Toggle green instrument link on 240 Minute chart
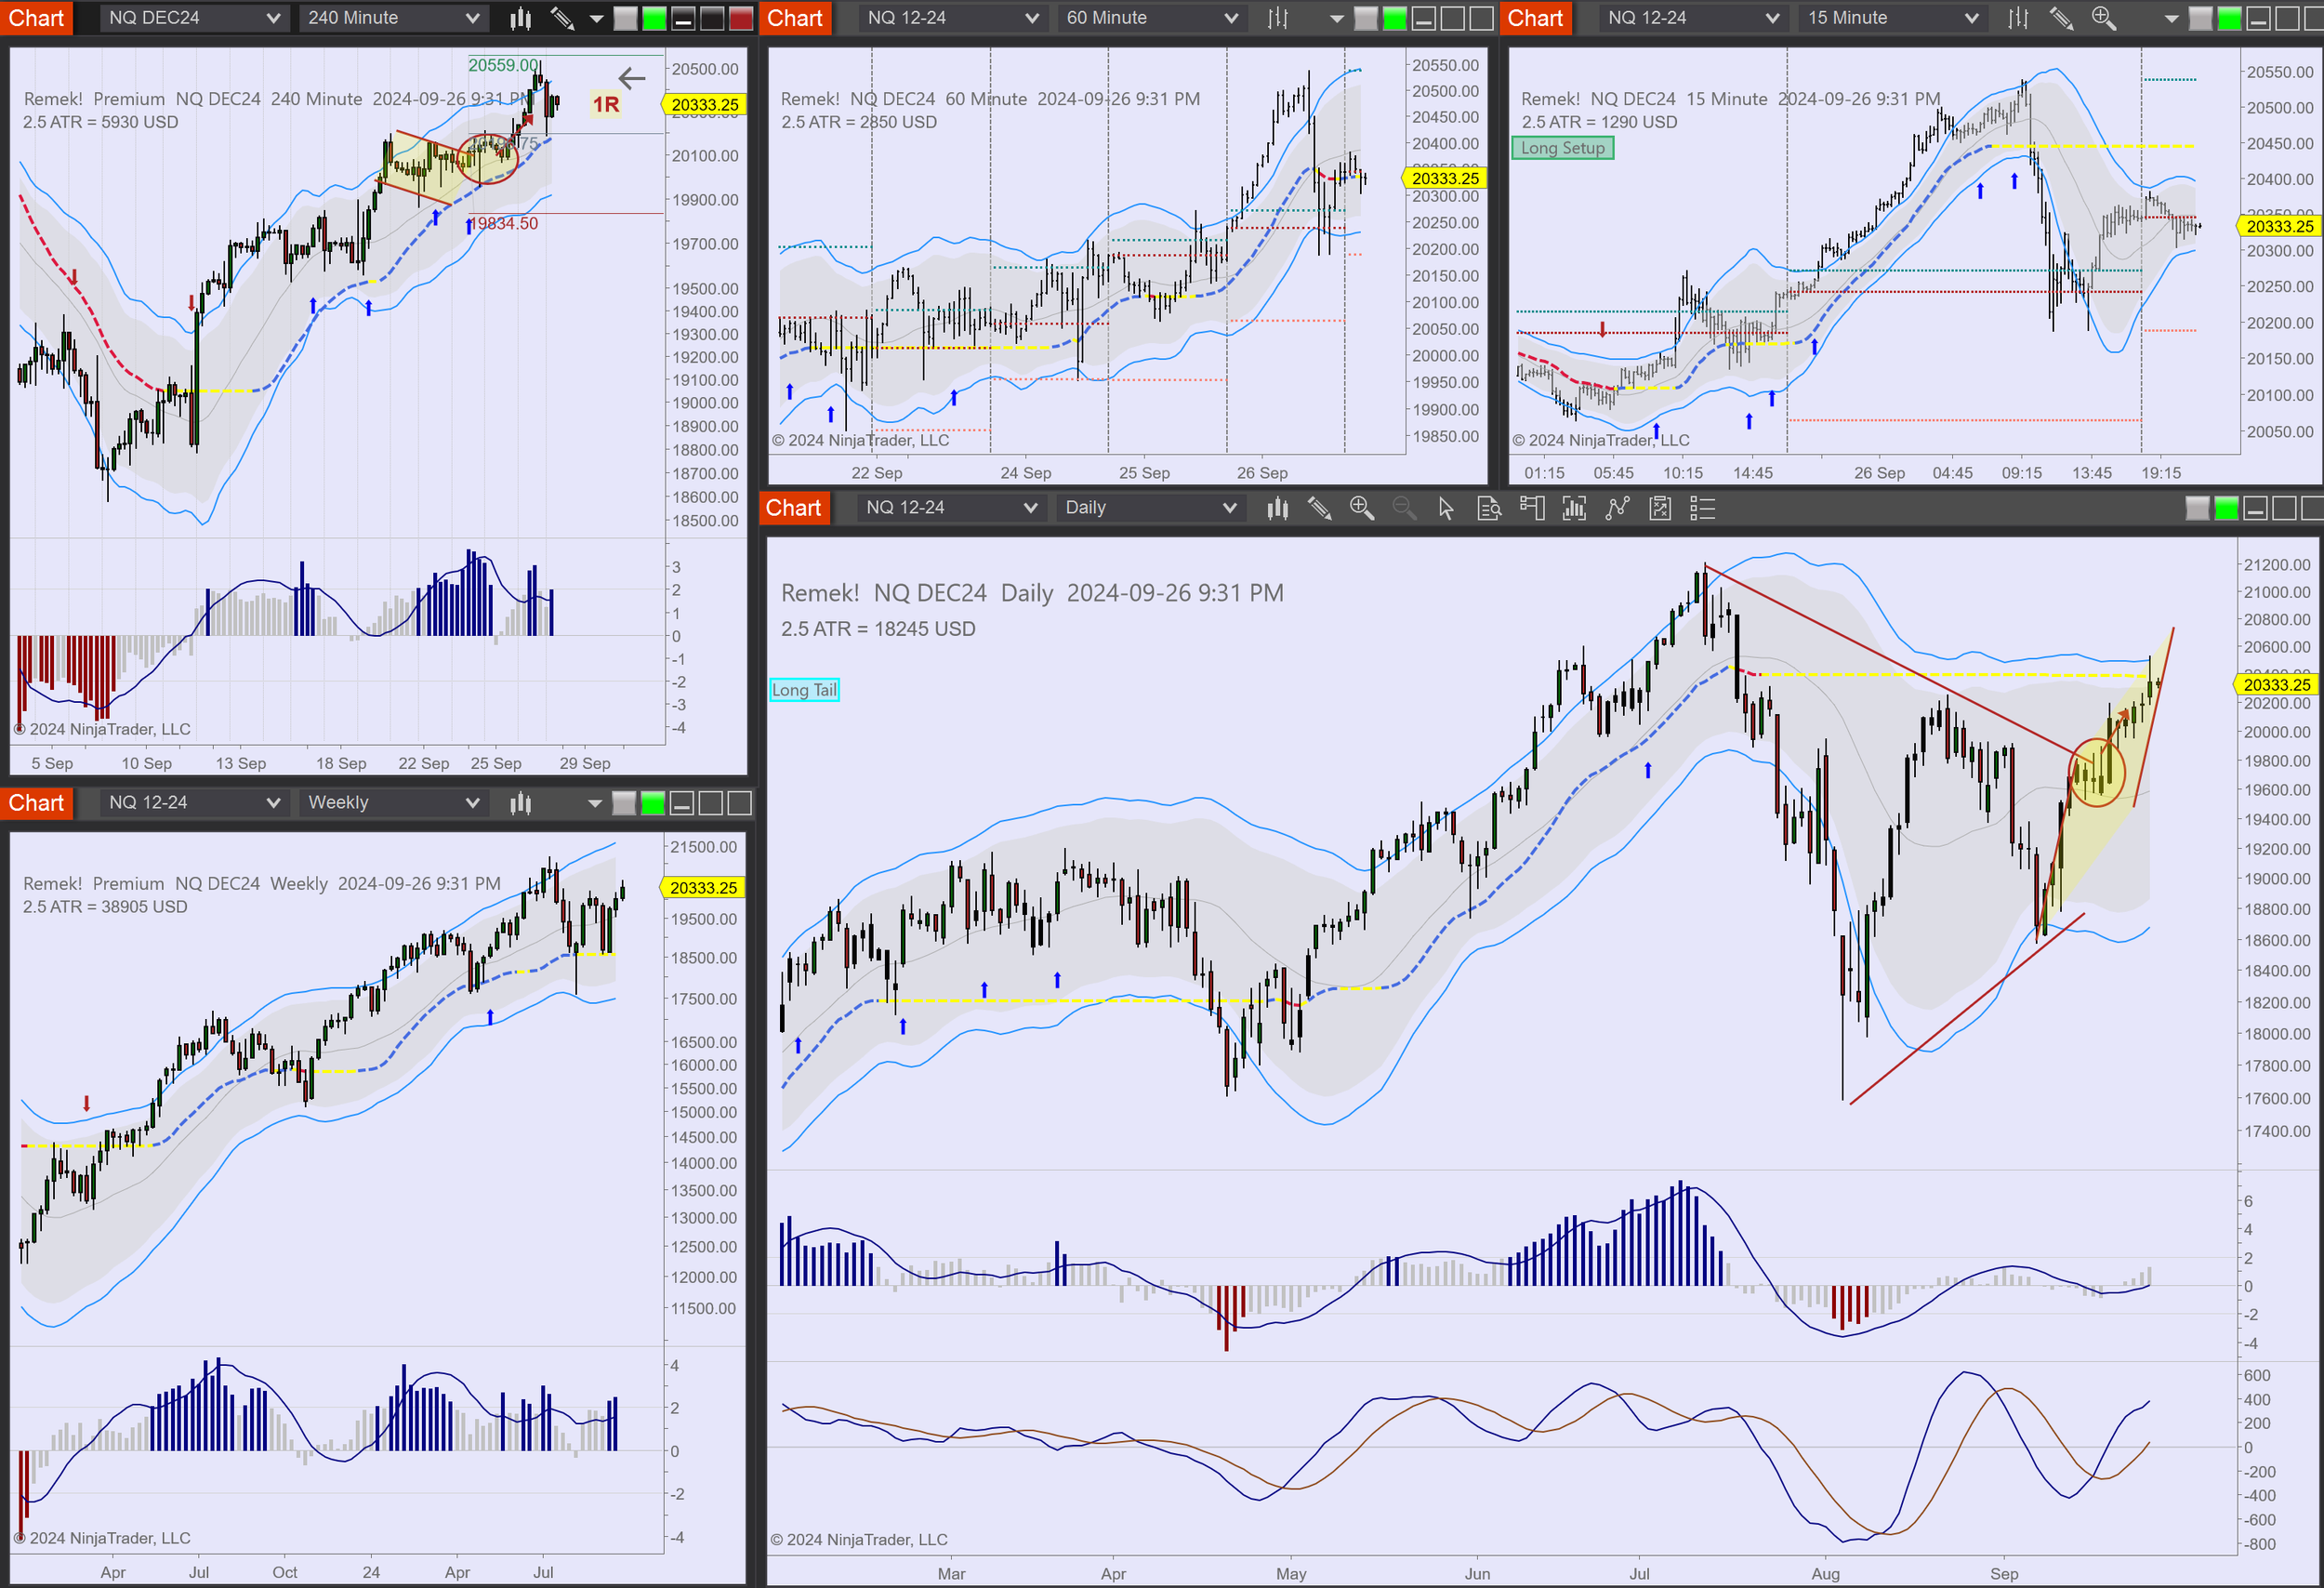Screen dimensions: 2324x1588 point(654,18)
